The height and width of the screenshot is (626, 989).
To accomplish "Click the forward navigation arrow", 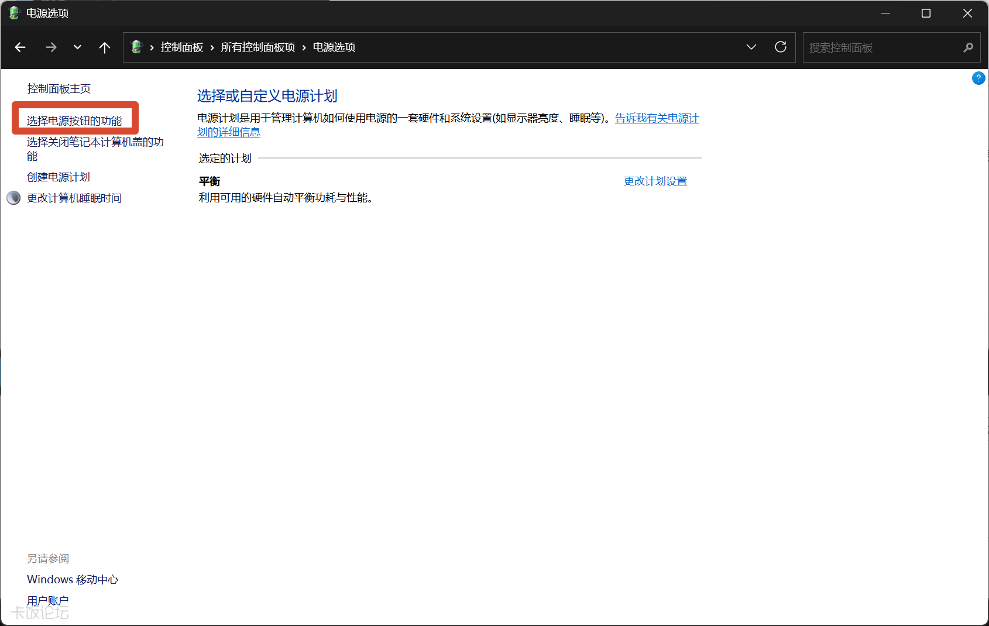I will pos(51,47).
